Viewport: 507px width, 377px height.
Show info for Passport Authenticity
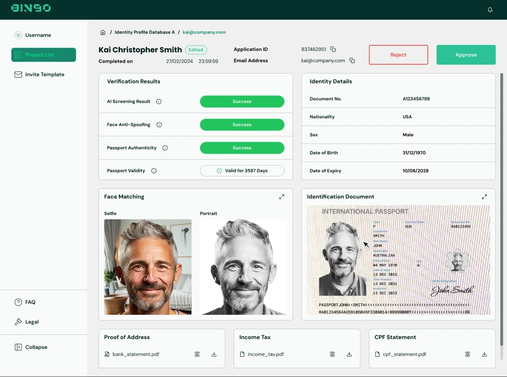tap(165, 148)
